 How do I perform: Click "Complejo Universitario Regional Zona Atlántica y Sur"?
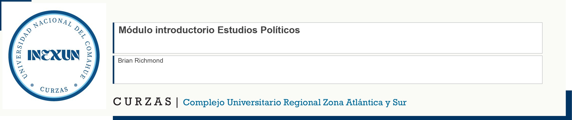coord(295,102)
